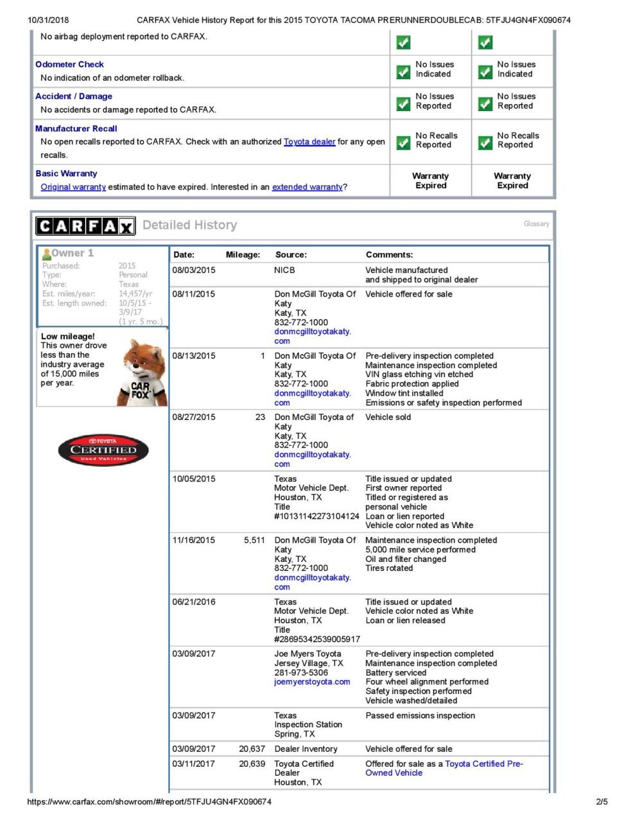Select the Inspection Station Spring, TX source
The width and height of the screenshot is (635, 822).
pyautogui.click(x=308, y=730)
